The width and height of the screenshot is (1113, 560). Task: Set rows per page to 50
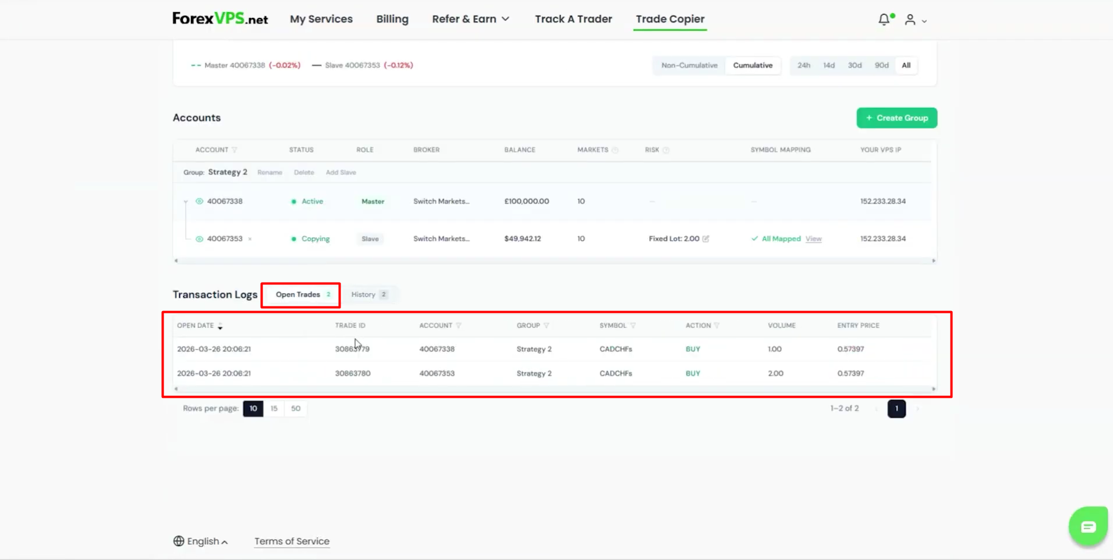(296, 408)
